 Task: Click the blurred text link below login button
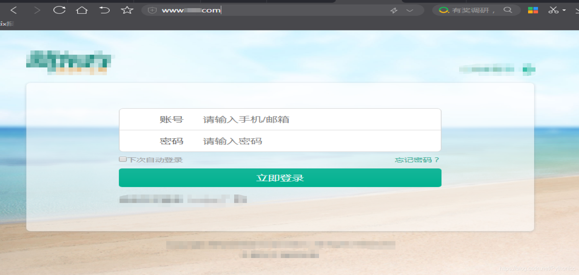[183, 199]
